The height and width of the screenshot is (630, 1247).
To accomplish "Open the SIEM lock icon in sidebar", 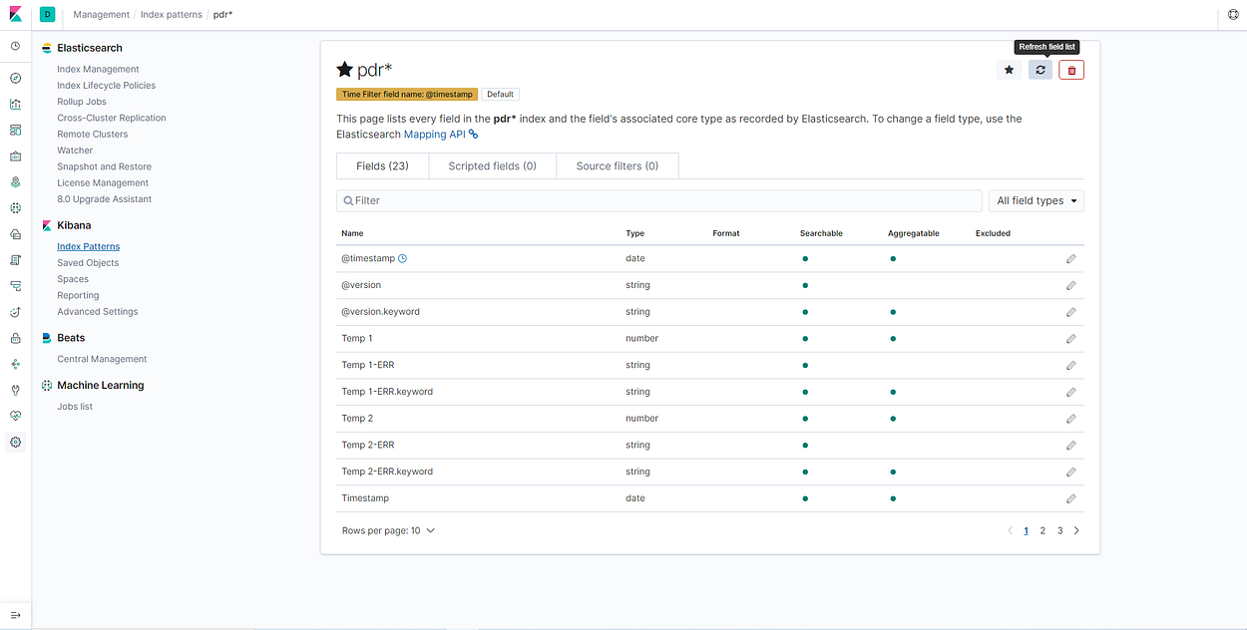I will click(15, 338).
